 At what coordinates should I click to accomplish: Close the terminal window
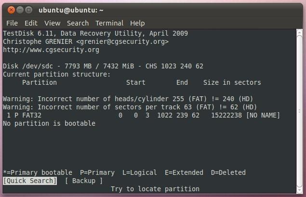12,10
